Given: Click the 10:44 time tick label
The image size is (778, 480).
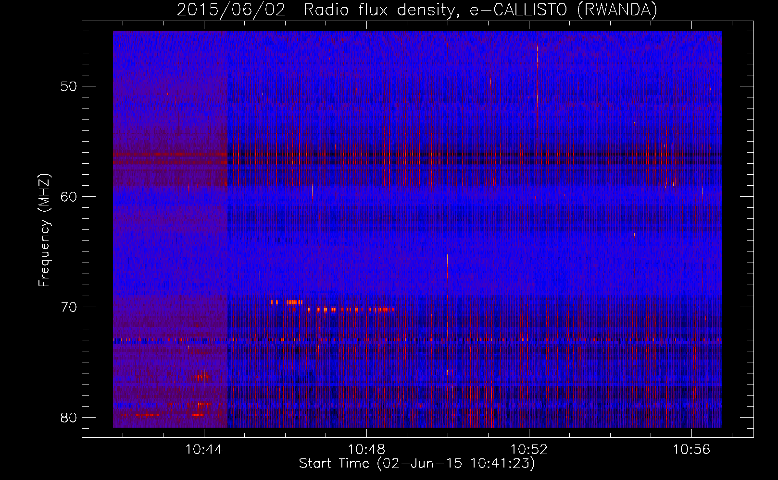Looking at the screenshot, I should [204, 449].
